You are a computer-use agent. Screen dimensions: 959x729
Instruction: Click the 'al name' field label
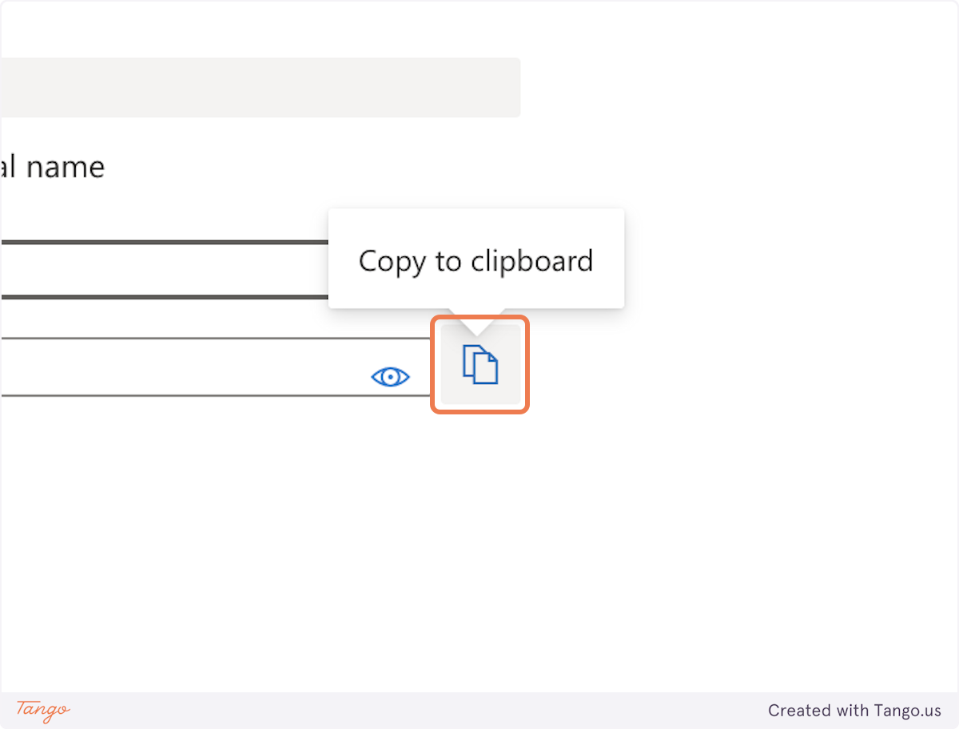(x=52, y=166)
